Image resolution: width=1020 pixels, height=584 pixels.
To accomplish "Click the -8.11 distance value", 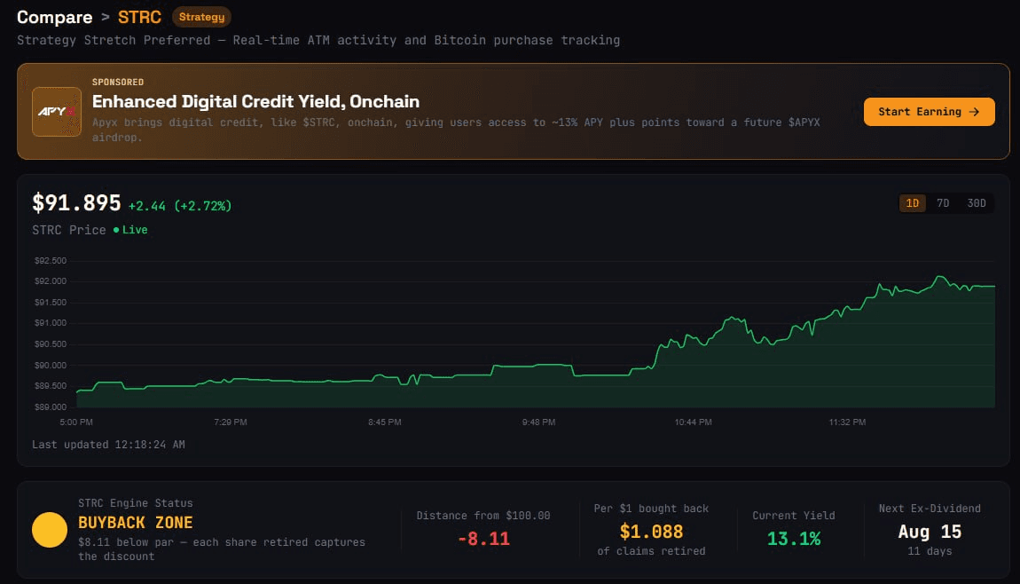I will tap(483, 539).
